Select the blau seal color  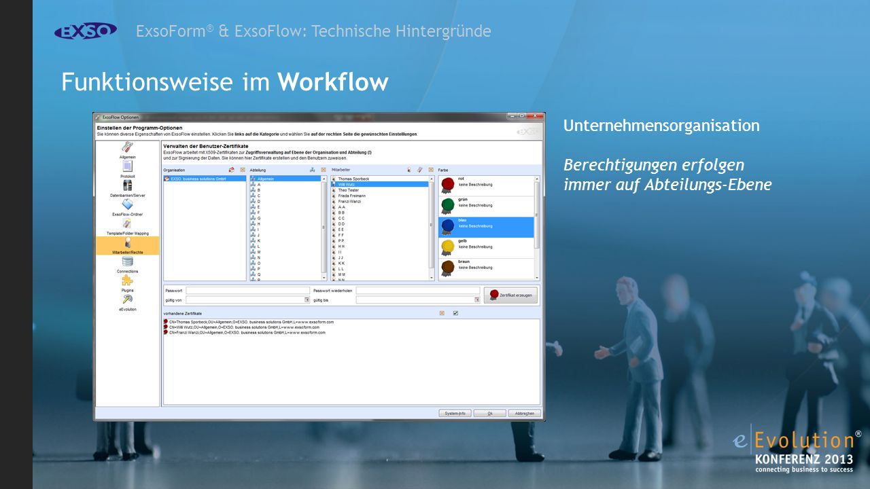(x=486, y=227)
